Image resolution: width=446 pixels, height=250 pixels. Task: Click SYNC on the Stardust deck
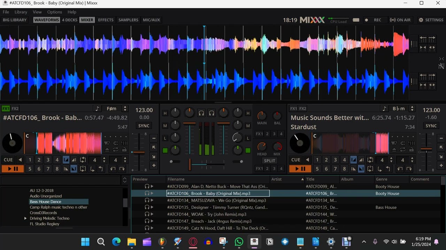pos(431,126)
